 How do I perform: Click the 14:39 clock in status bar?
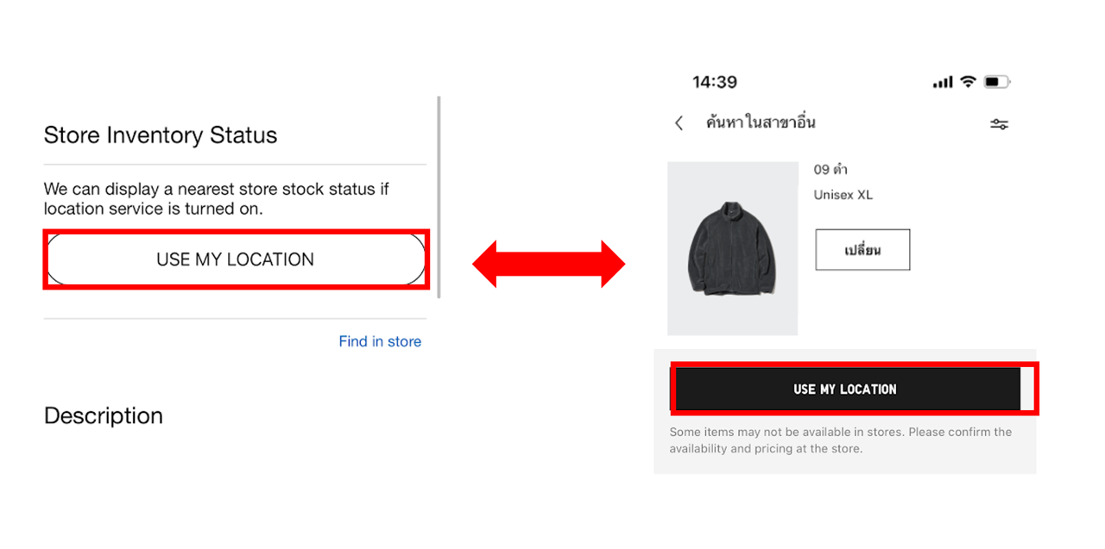click(x=715, y=83)
